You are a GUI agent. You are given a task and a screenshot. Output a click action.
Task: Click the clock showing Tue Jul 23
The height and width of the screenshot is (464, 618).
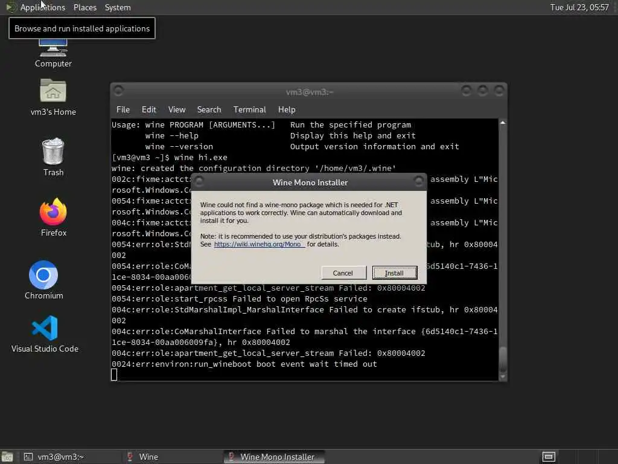click(579, 7)
